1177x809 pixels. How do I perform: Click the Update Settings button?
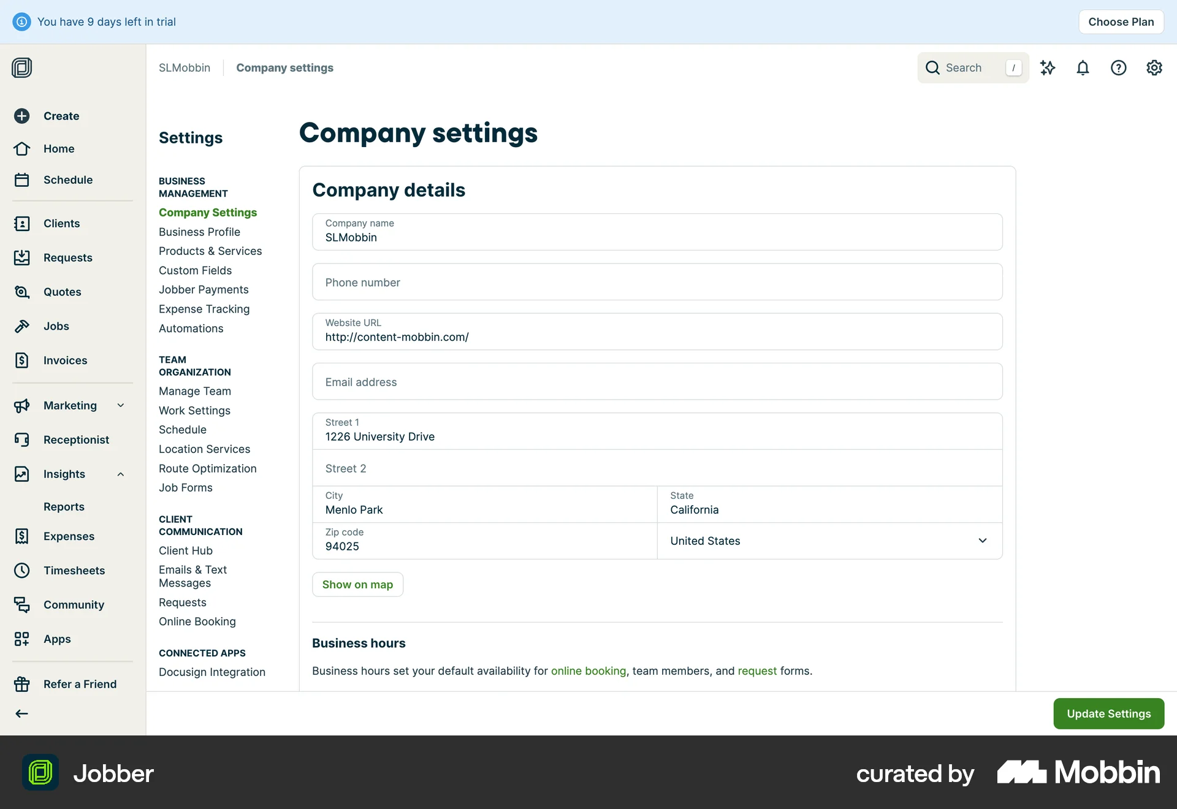coord(1109,713)
